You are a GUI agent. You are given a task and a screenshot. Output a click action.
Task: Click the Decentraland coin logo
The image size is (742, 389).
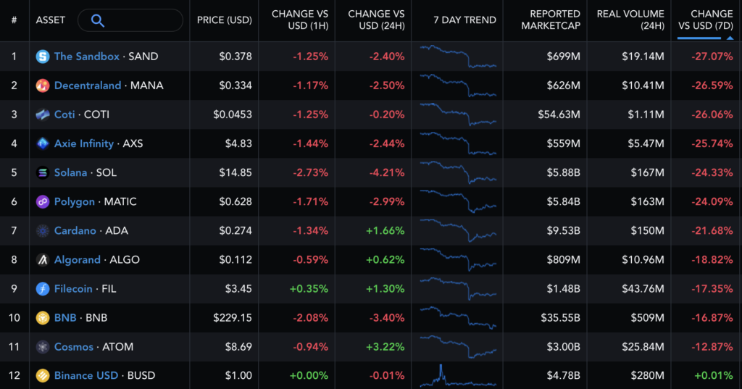pyautogui.click(x=43, y=85)
